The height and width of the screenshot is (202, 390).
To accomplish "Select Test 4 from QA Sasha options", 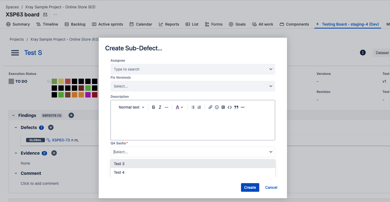I will click(193, 172).
